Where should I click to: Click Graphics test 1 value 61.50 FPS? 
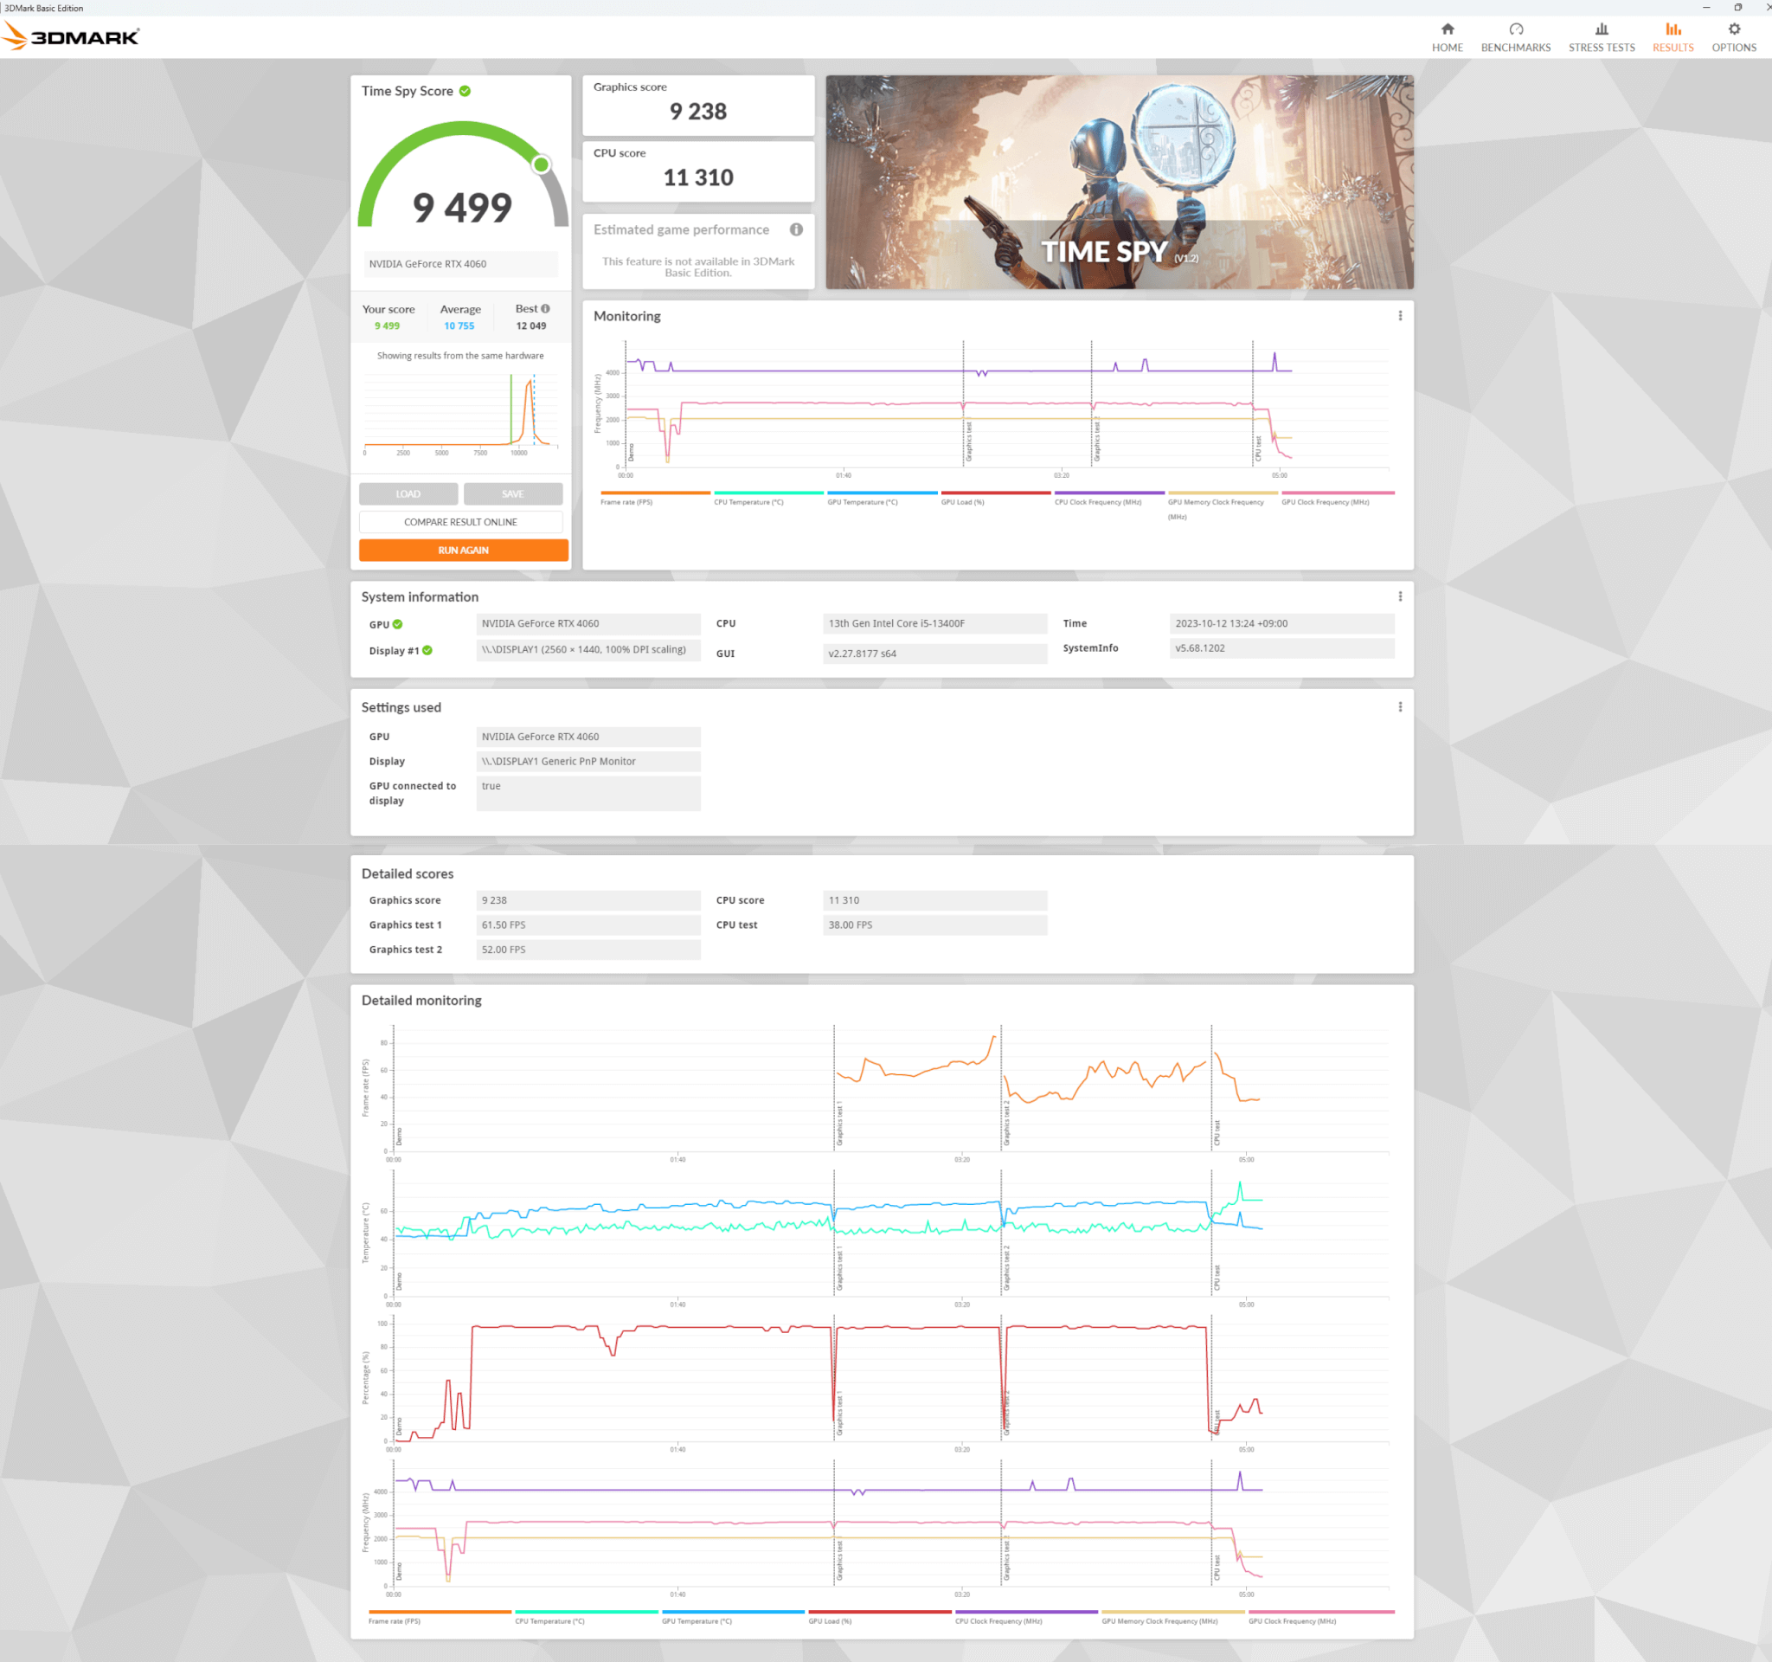tap(588, 924)
